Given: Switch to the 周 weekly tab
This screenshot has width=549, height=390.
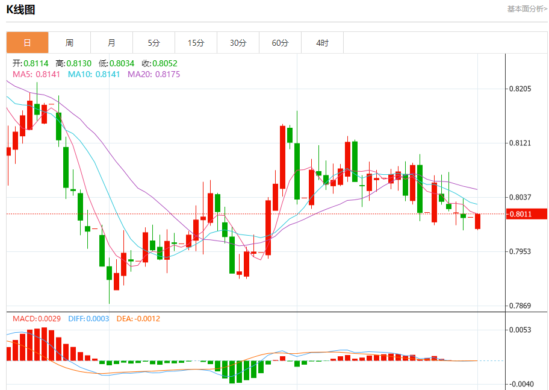Looking at the screenshot, I should click(69, 43).
